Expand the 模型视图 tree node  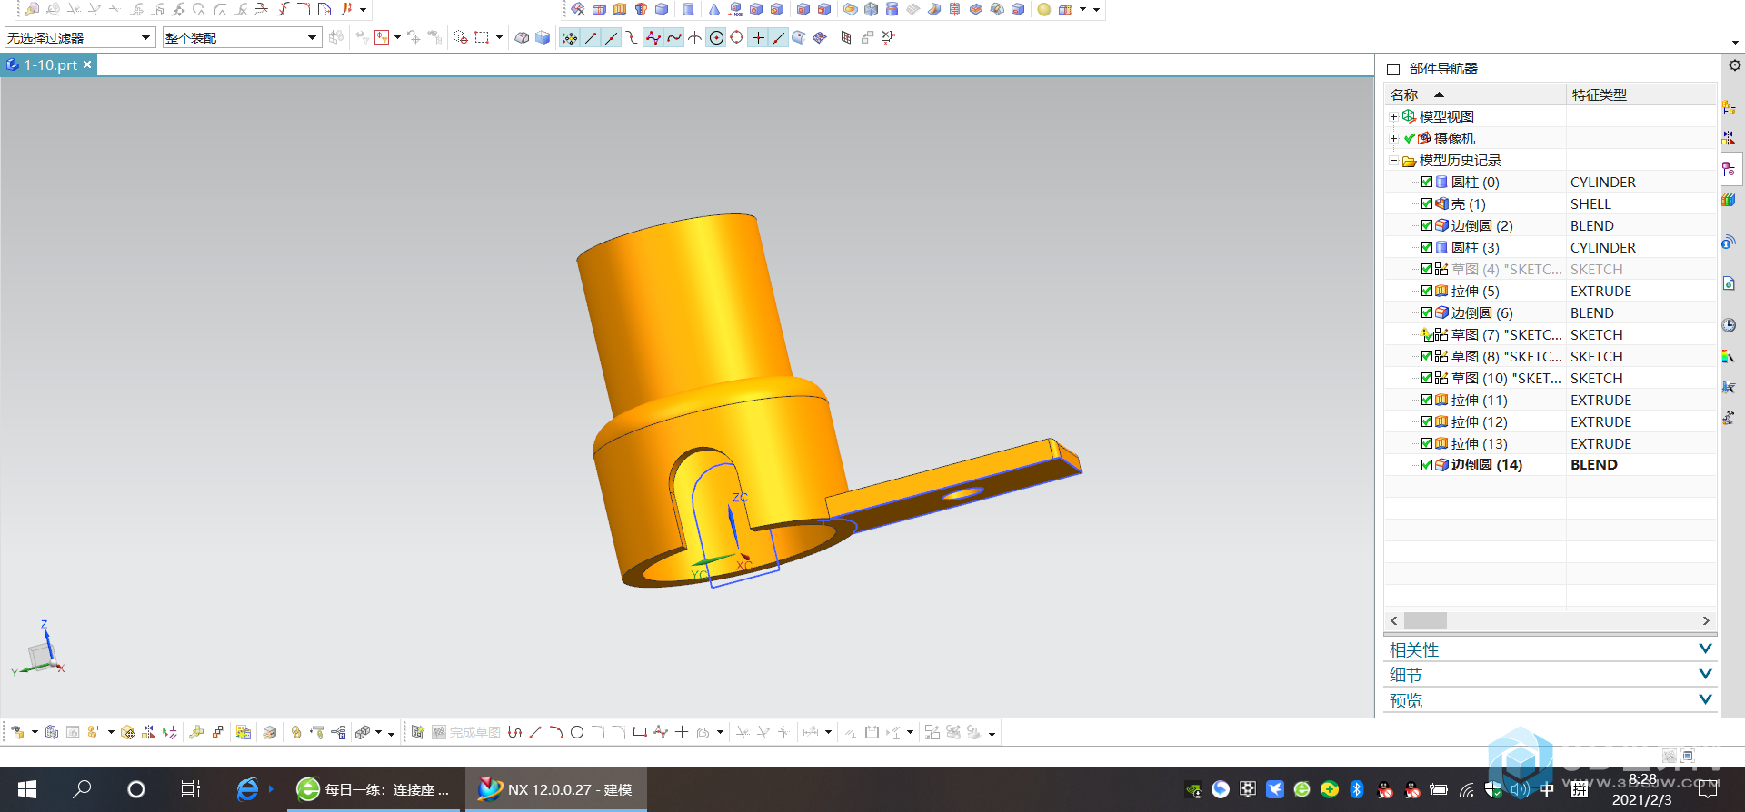[1393, 116]
